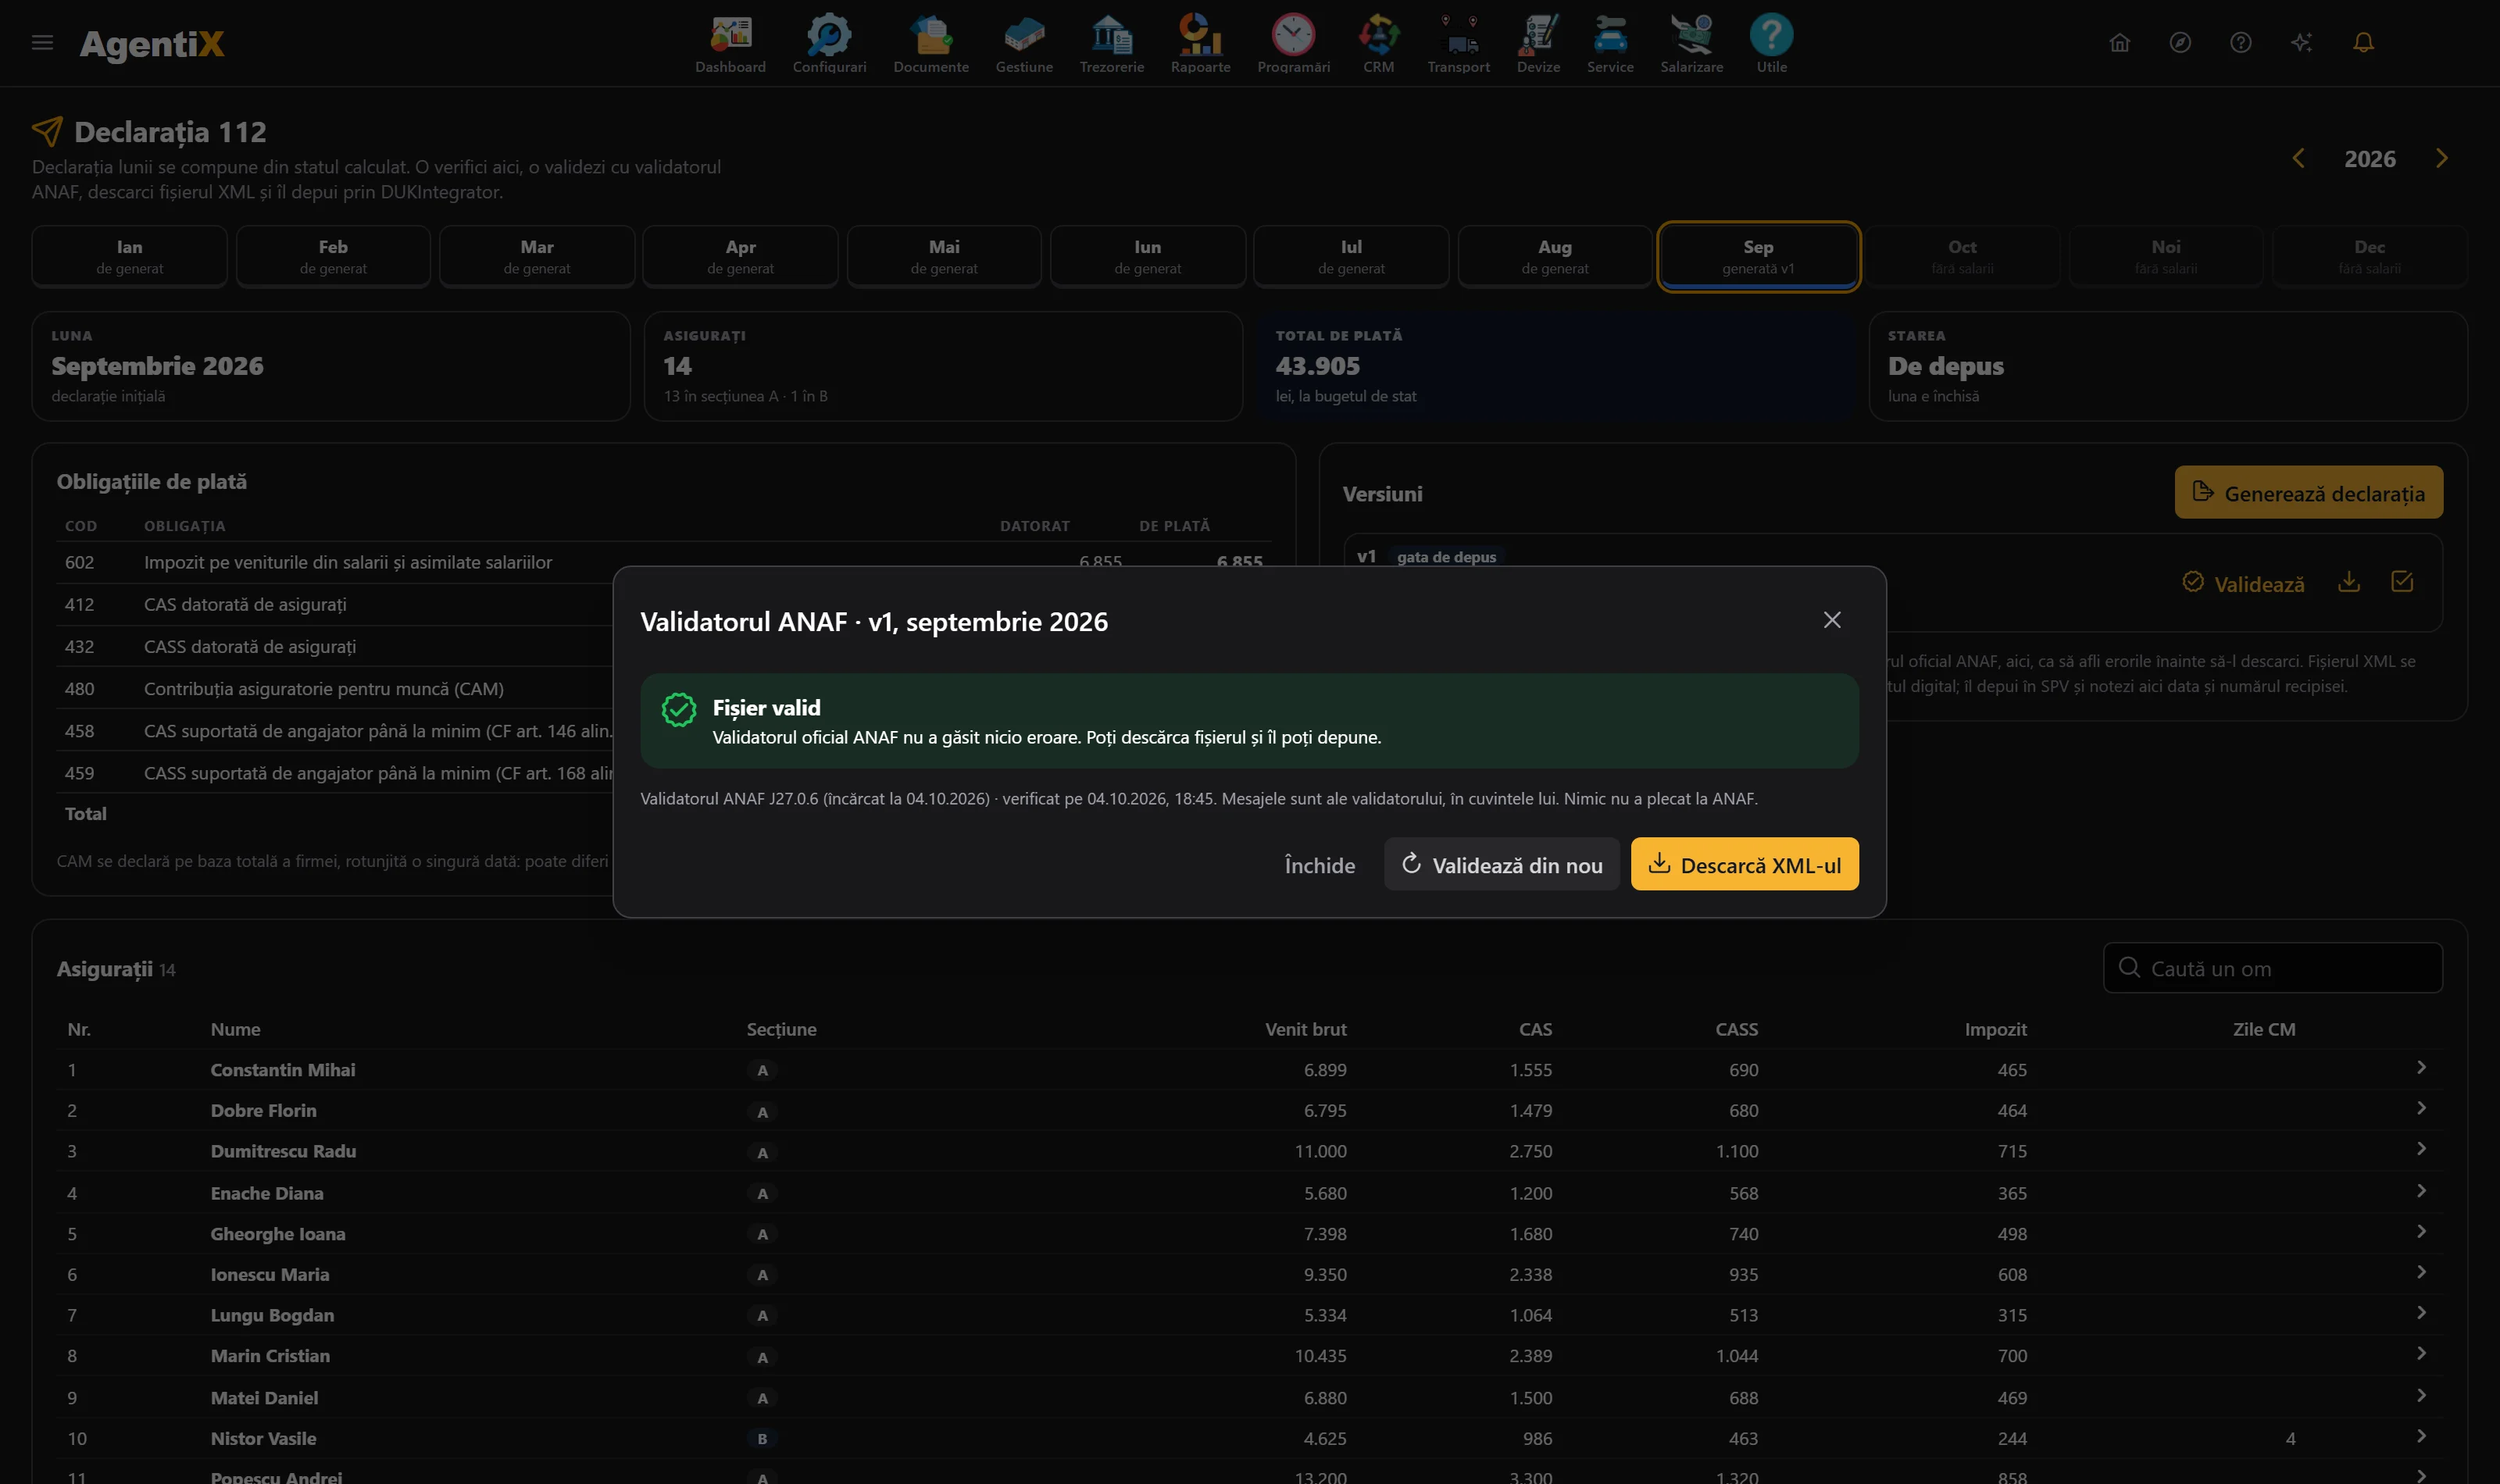Select the Ian month tab
Viewport: 2500px width, 1484px height.
click(129, 257)
